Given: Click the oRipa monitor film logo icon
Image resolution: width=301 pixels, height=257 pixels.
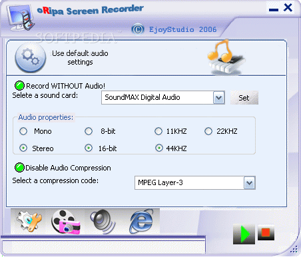Looking at the screenshot, I should point(21,17).
